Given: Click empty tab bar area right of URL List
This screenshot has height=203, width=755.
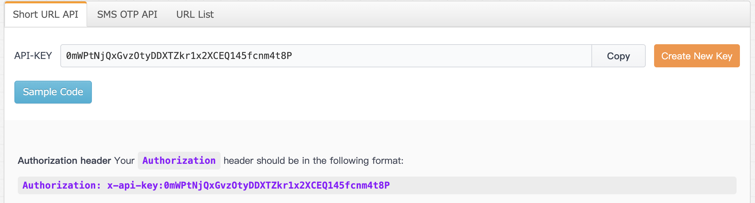Looking at the screenshot, I should [x=469, y=14].
